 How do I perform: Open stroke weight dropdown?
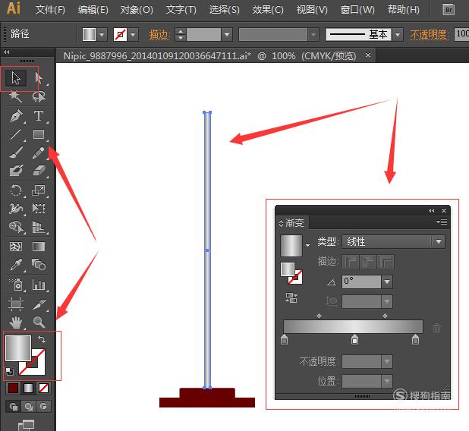[227, 34]
